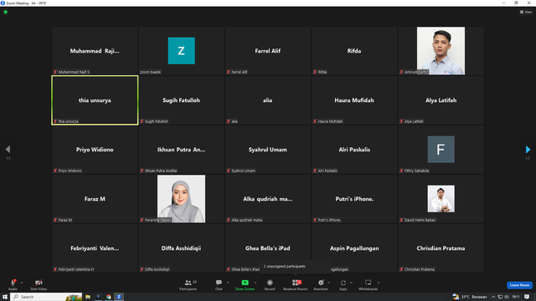Select the Alka qudriah maha tile
Image resolution: width=536 pixels, height=301 pixels.
coord(268,199)
